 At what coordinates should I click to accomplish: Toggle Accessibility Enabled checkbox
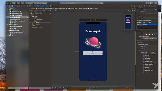[144, 44]
